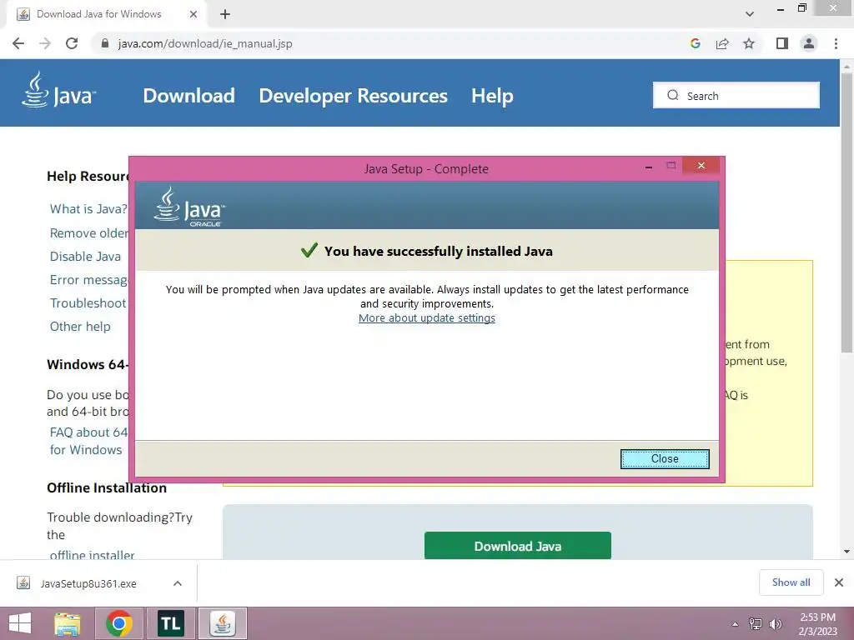This screenshot has height=640, width=854.
Task: Click the volume speaker tray icon
Action: [776, 624]
